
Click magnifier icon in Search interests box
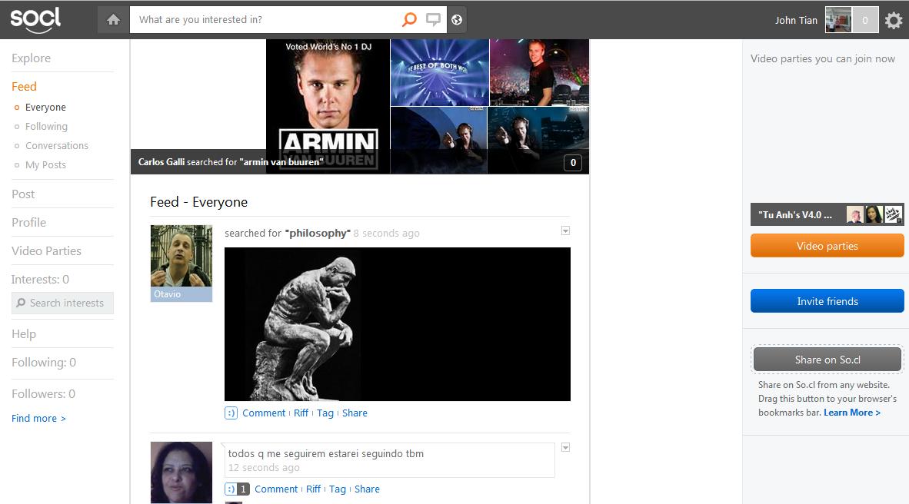21,303
